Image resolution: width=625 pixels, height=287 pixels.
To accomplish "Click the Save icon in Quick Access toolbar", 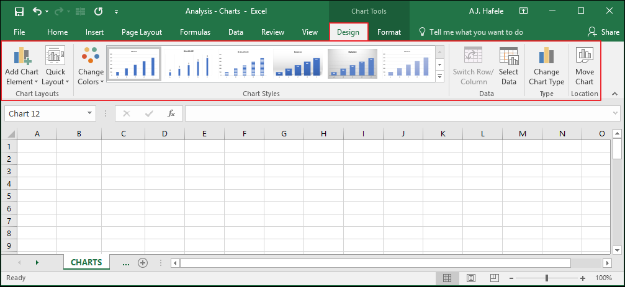I will [x=19, y=11].
